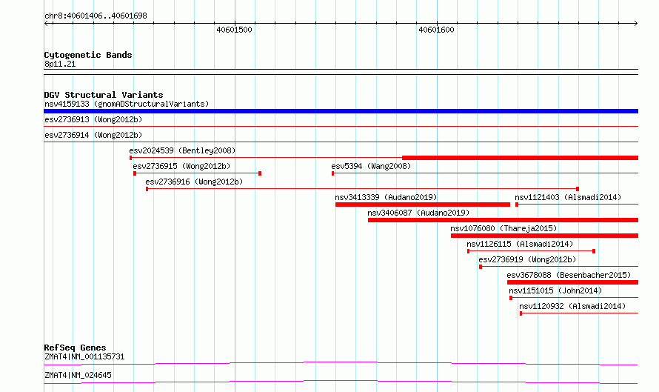659x392 pixels.
Task: Click the nsv3413339 thick red bar
Action: [x=423, y=205]
